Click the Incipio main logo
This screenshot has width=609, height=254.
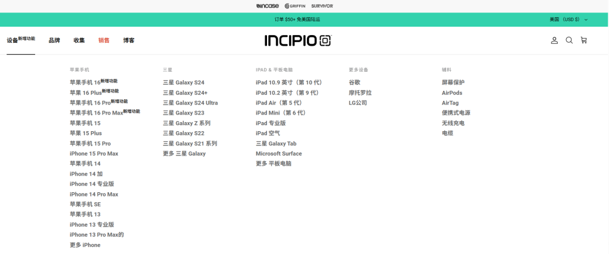298,40
